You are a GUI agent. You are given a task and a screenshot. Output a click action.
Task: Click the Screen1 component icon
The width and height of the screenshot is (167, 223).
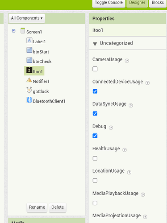(x=23, y=31)
